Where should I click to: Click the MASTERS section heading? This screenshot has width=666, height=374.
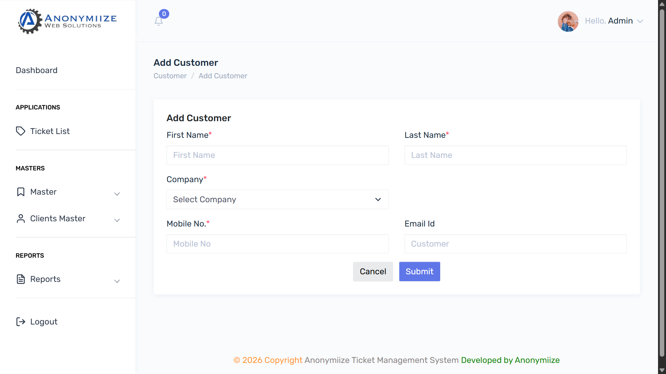[30, 168]
